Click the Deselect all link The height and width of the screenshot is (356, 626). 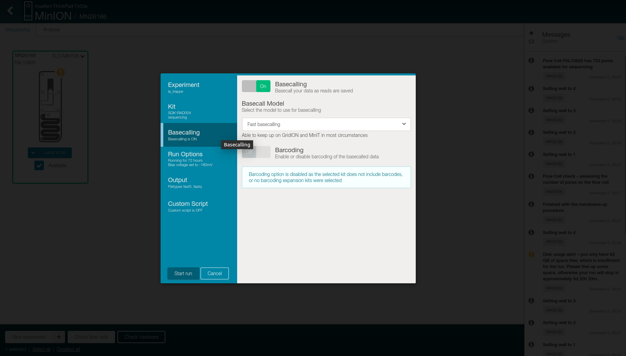click(68, 349)
